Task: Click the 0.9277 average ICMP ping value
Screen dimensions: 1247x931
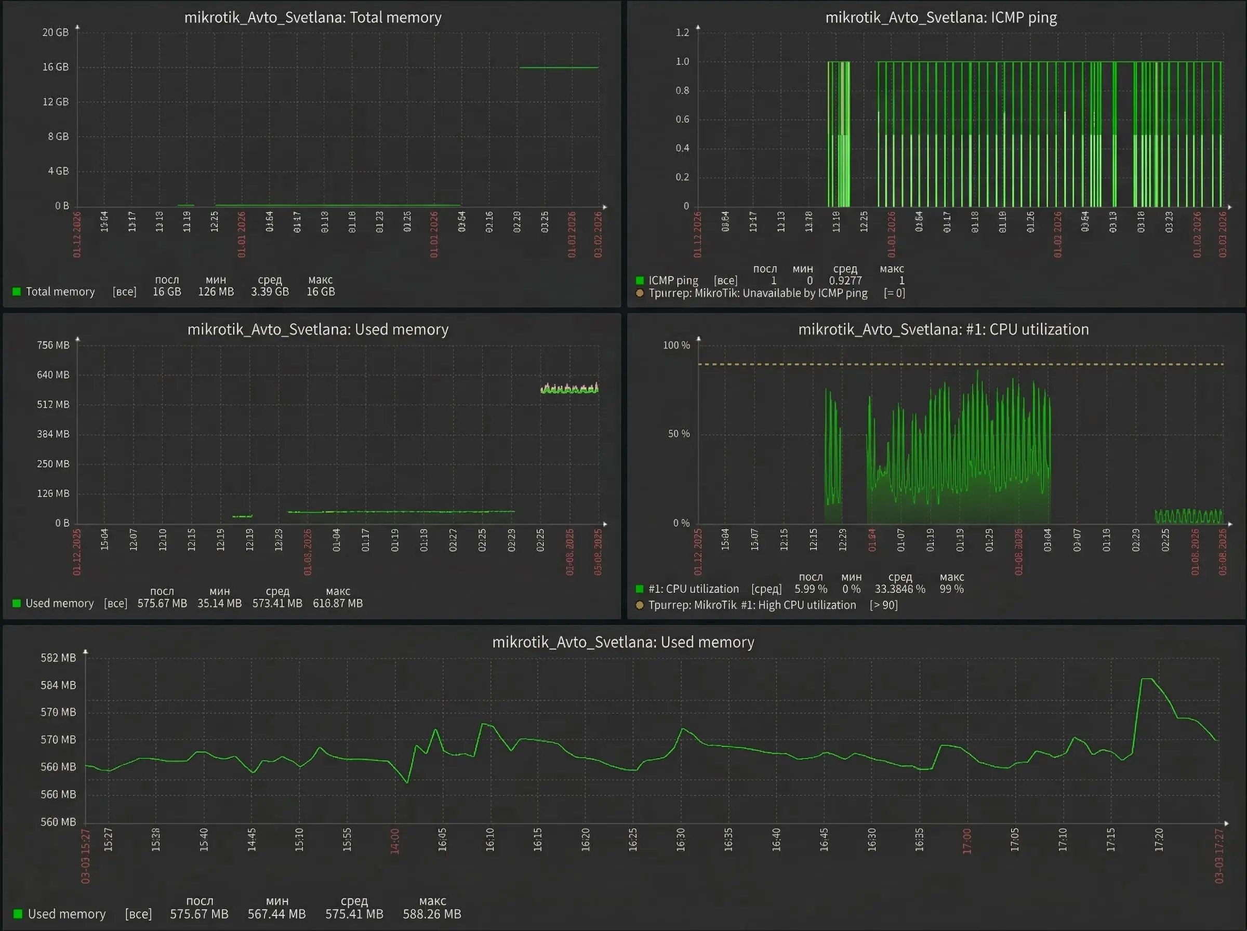Action: (x=845, y=280)
